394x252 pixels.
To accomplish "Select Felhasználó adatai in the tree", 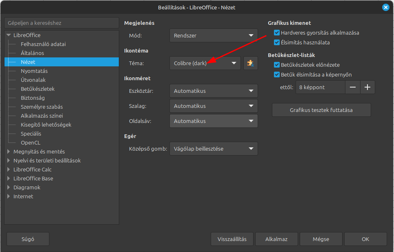I will pyautogui.click(x=43, y=44).
